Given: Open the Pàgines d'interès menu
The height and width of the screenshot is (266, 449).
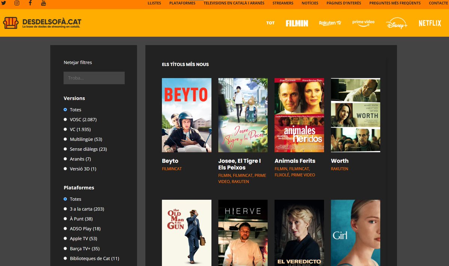Looking at the screenshot, I should click(343, 3).
